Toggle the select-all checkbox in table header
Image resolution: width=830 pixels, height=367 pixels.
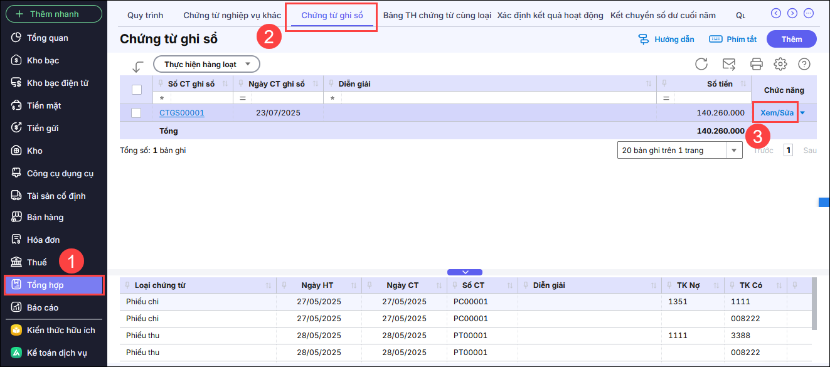coord(136,90)
